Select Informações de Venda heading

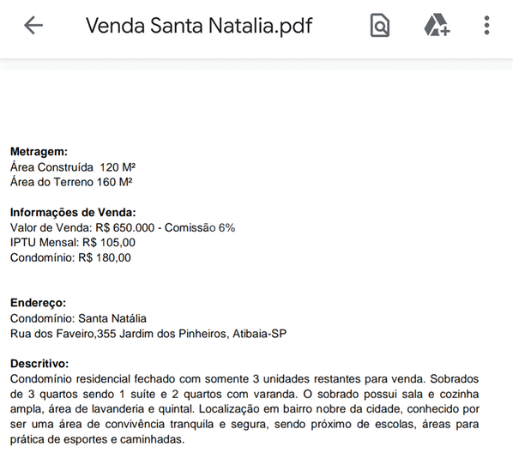[x=73, y=213]
